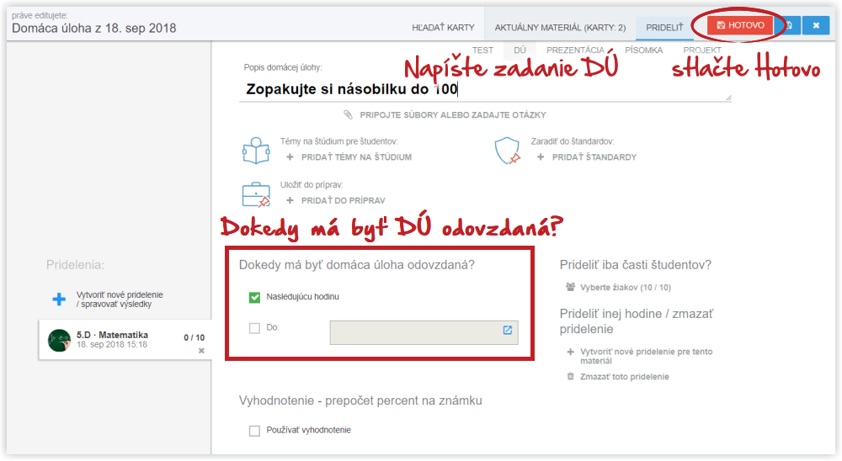Click plus icon beside Pridať témy na štúdium
This screenshot has width=842, height=461.
click(x=290, y=157)
